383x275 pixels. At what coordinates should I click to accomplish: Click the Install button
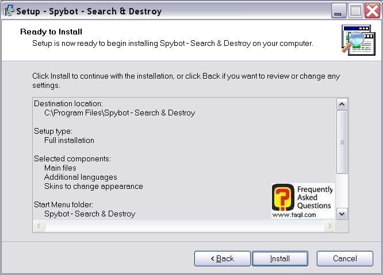pos(280,258)
